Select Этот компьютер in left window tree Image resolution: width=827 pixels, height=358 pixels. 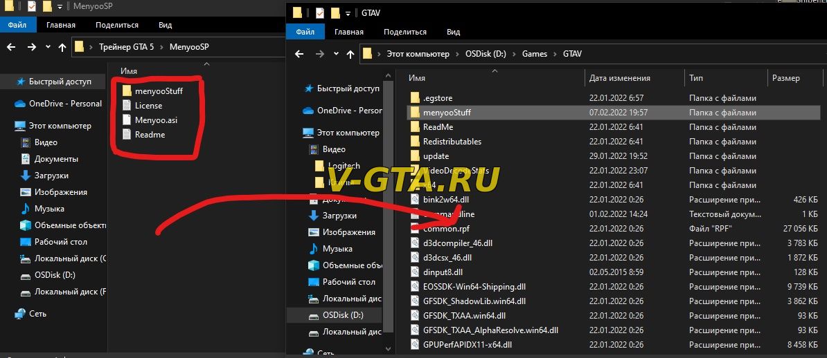[60, 126]
